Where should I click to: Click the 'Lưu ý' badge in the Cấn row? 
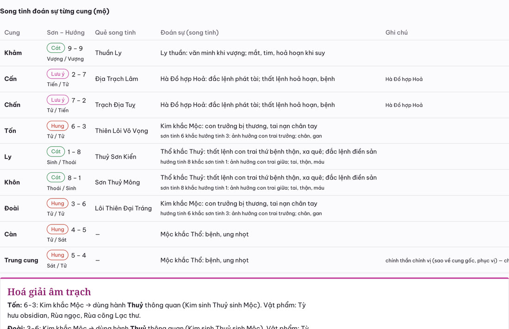[x=58, y=74]
